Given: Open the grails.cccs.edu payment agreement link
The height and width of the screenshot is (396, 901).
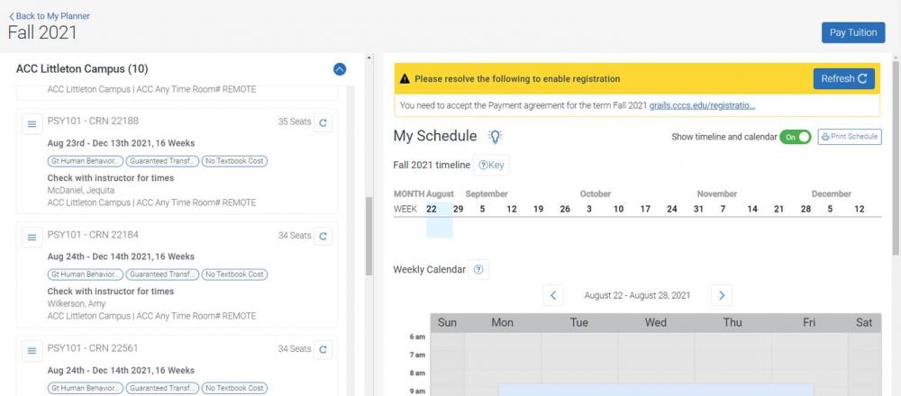Looking at the screenshot, I should point(702,105).
